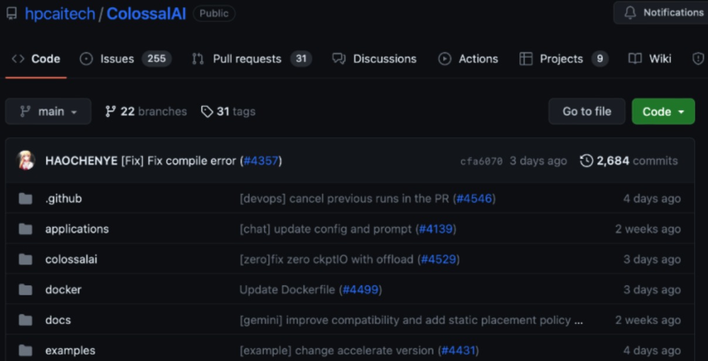Click the commit history clock icon
Image resolution: width=708 pixels, height=361 pixels.
[586, 161]
